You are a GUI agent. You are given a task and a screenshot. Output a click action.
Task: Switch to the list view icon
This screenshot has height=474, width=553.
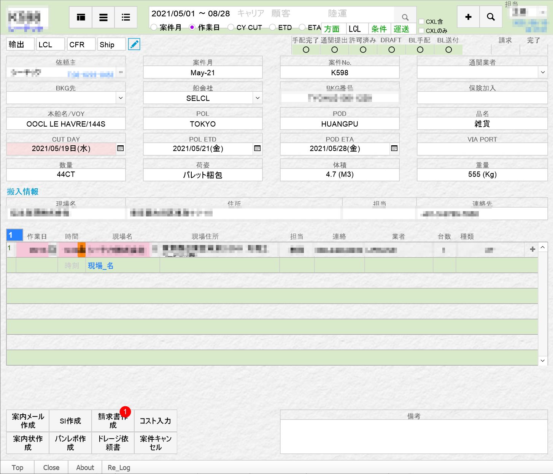click(x=103, y=17)
